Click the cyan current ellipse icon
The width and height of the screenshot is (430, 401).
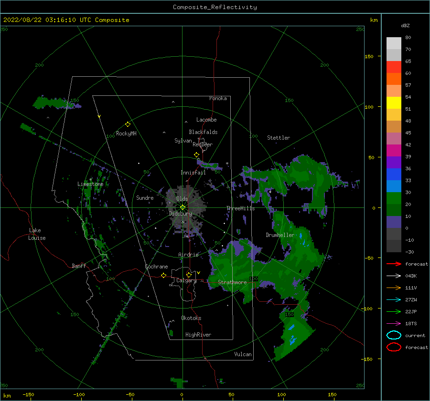pos(394,335)
